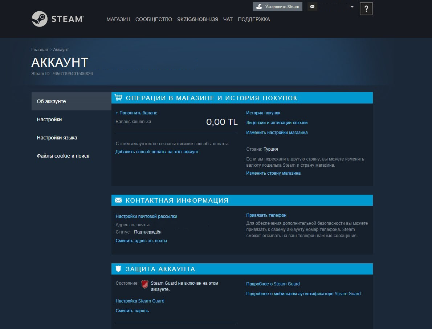This screenshot has width=432, height=329.
Task: Open Настройка Steam Guard link
Action: (140, 301)
